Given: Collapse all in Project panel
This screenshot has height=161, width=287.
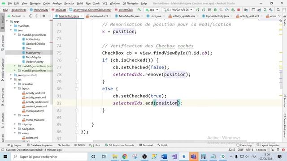Looking at the screenshot, I should point(37,16).
